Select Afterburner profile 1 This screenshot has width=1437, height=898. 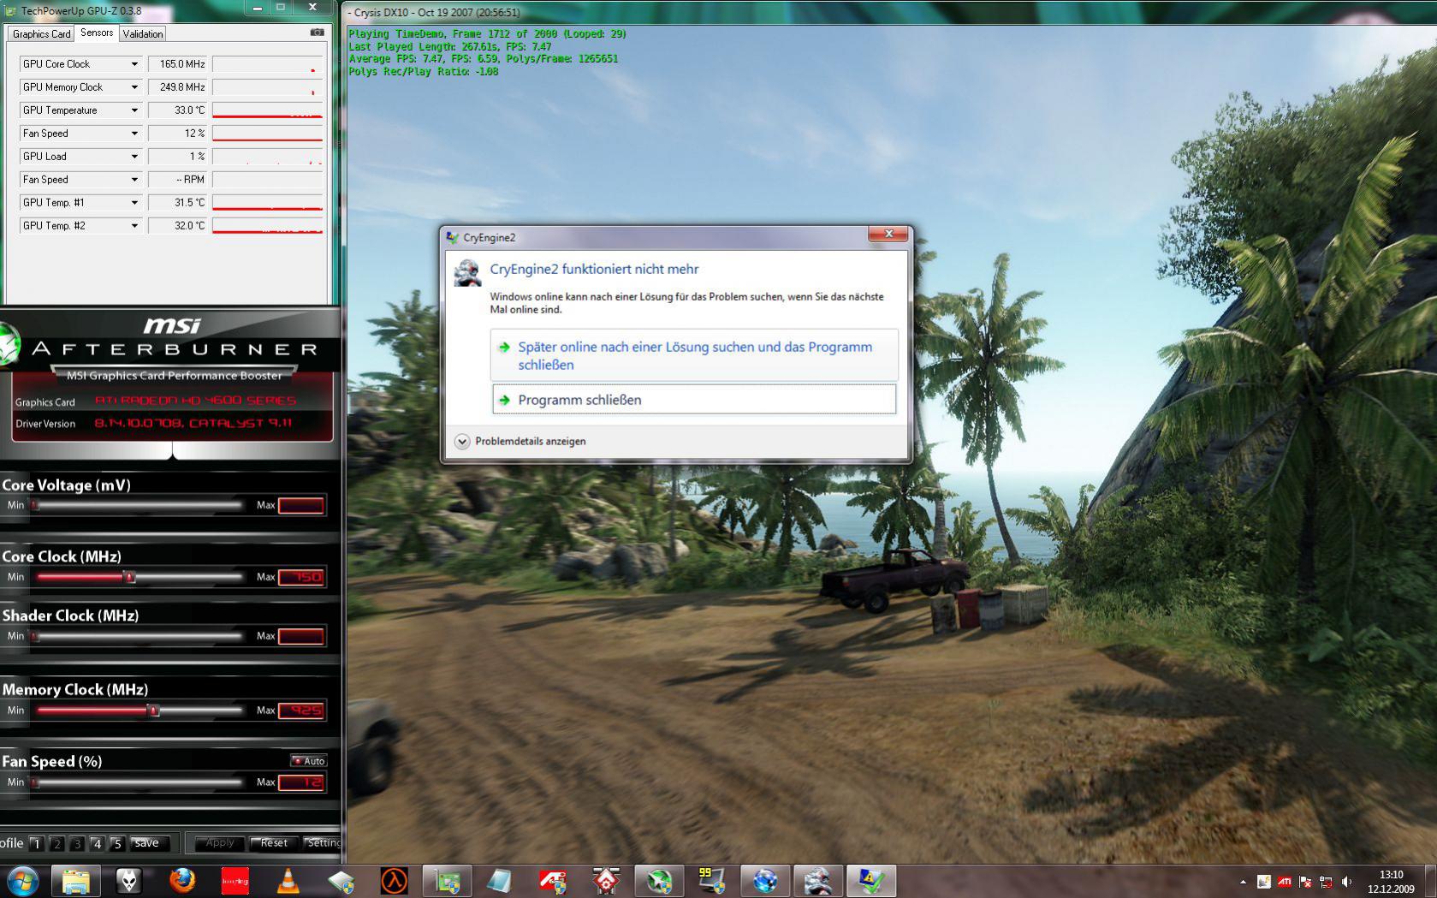(36, 843)
